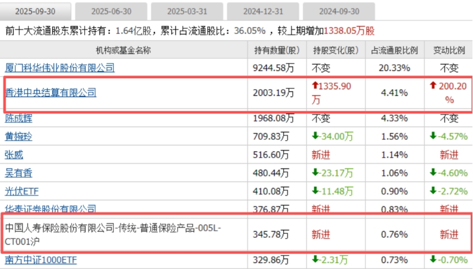Select the 20.33% float ratio cell
The image size is (473, 269).
[x=394, y=68]
